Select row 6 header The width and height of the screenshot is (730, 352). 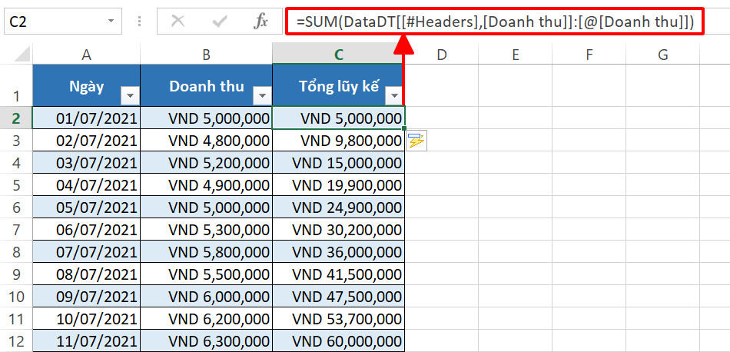coord(16,208)
